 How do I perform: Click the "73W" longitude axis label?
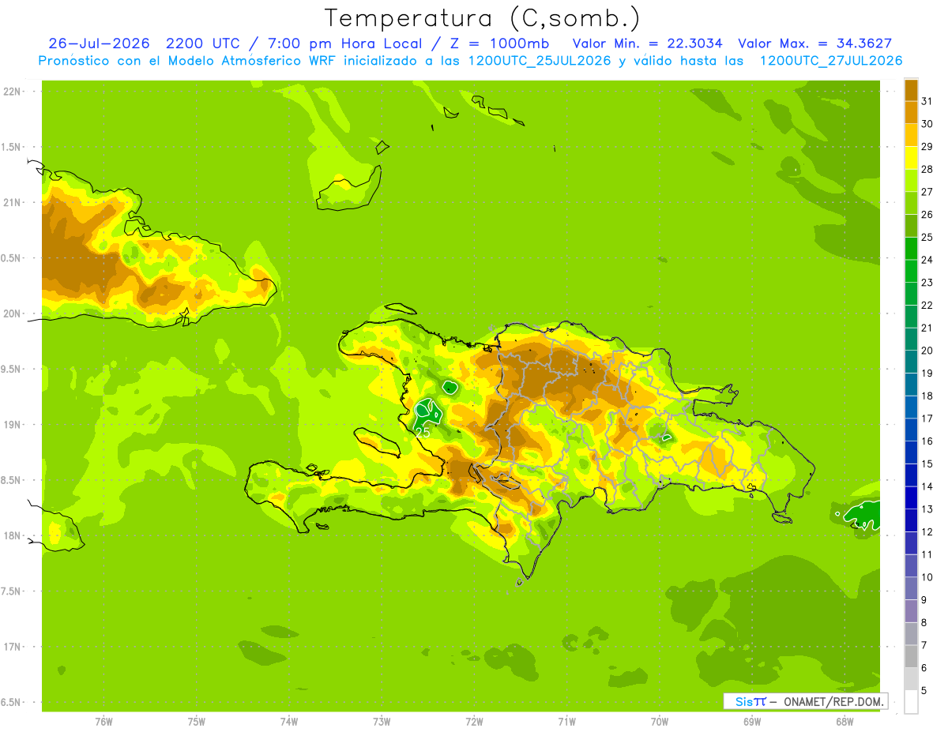coord(382,722)
